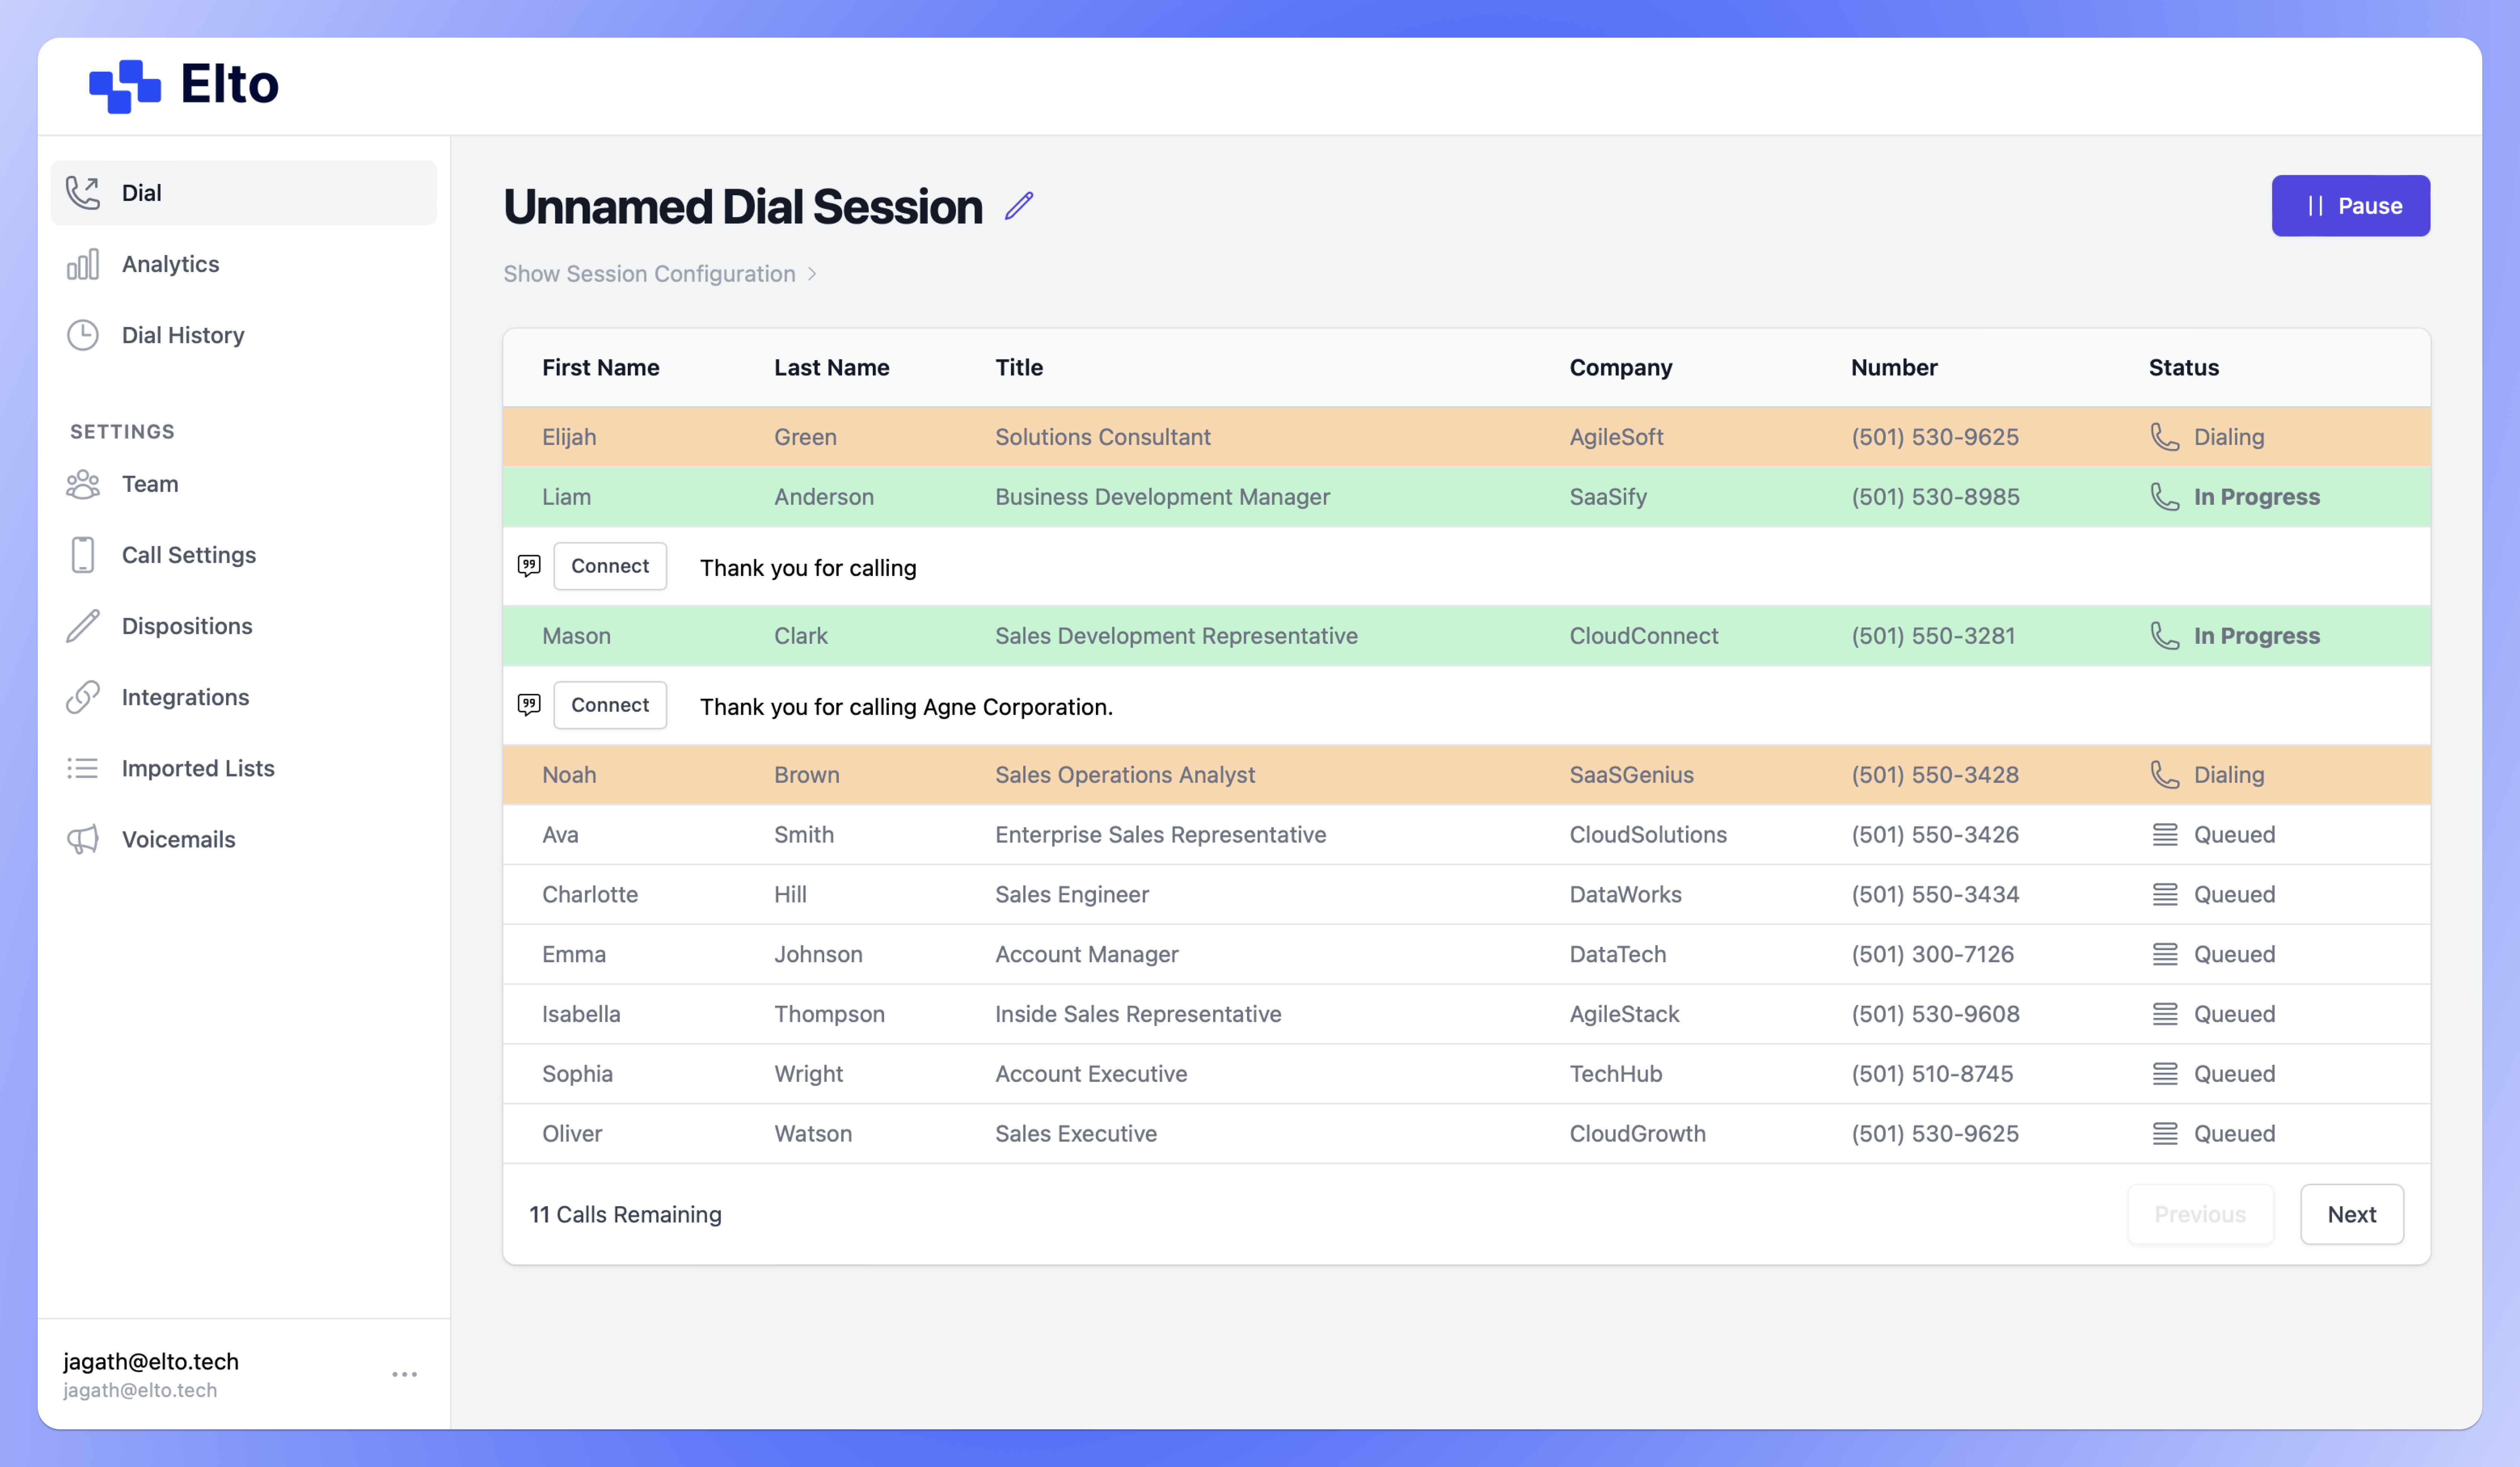Image resolution: width=2520 pixels, height=1467 pixels.
Task: Open the Analytics page
Action: [x=170, y=264]
